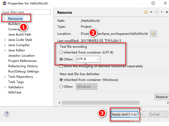Viewport: 169px width, 126px height.
Task: Select Java Editor item
Action: point(17,50)
